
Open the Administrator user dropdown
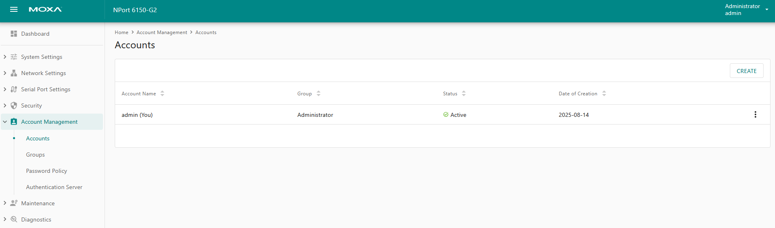pos(766,9)
